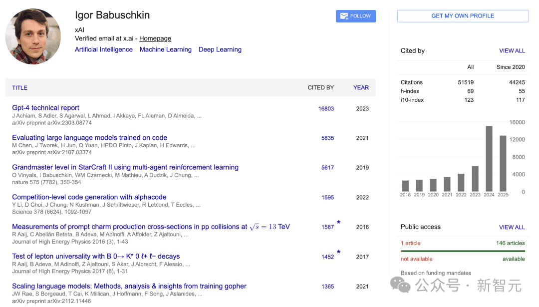Click the i10-index row label
Image resolution: width=539 pixels, height=307 pixels.
coord(412,100)
